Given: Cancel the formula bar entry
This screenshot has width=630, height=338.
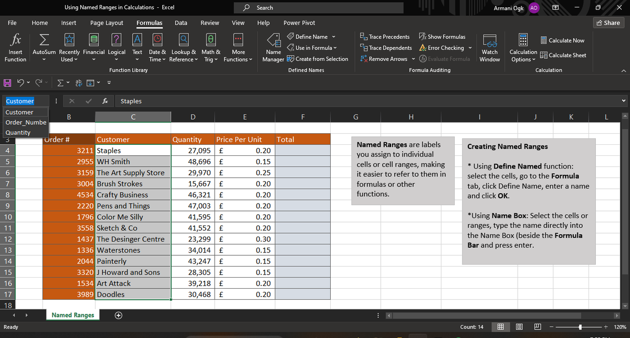Looking at the screenshot, I should (71, 101).
